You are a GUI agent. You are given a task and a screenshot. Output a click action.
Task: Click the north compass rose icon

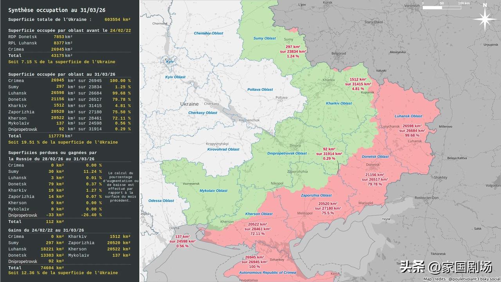pyautogui.click(x=485, y=18)
